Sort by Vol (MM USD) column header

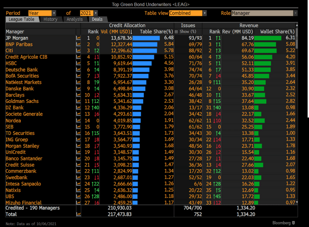pos(117,32)
